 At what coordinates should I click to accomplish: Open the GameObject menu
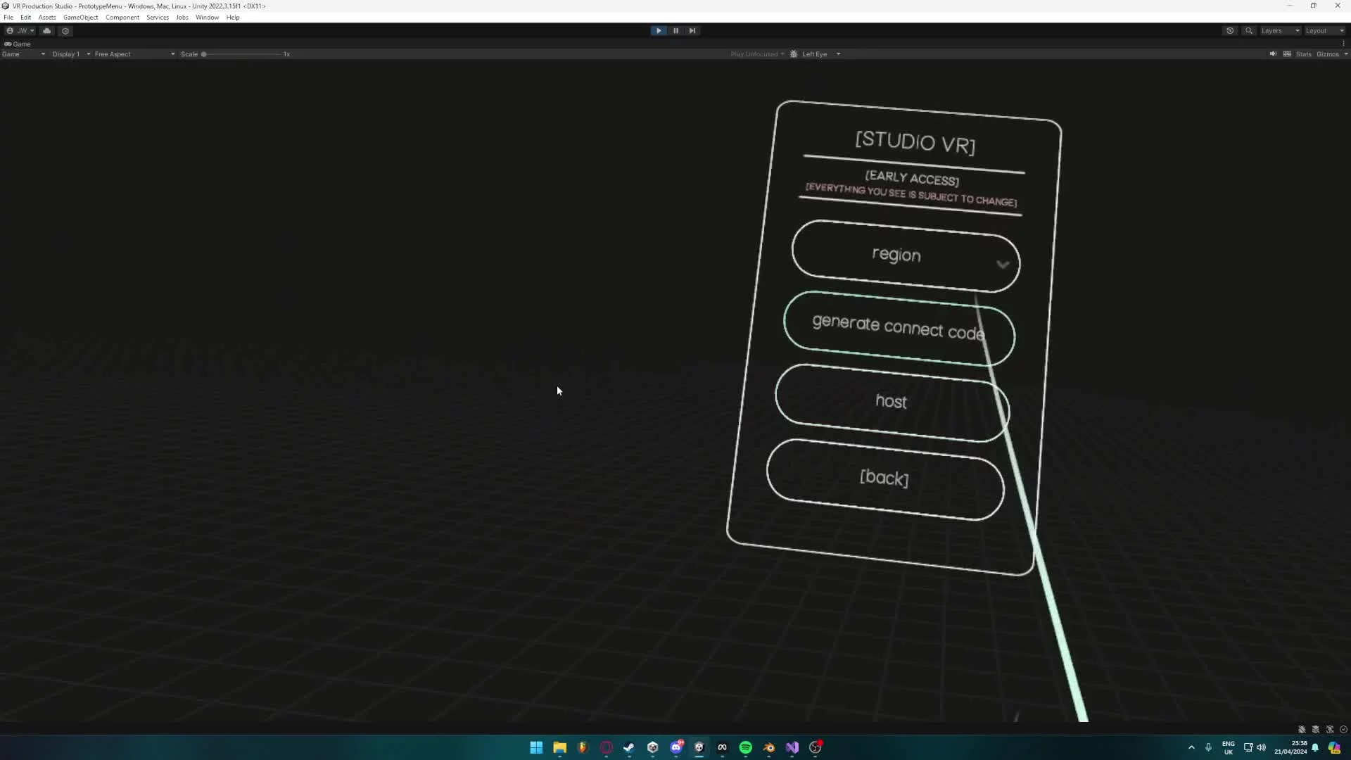80,18
